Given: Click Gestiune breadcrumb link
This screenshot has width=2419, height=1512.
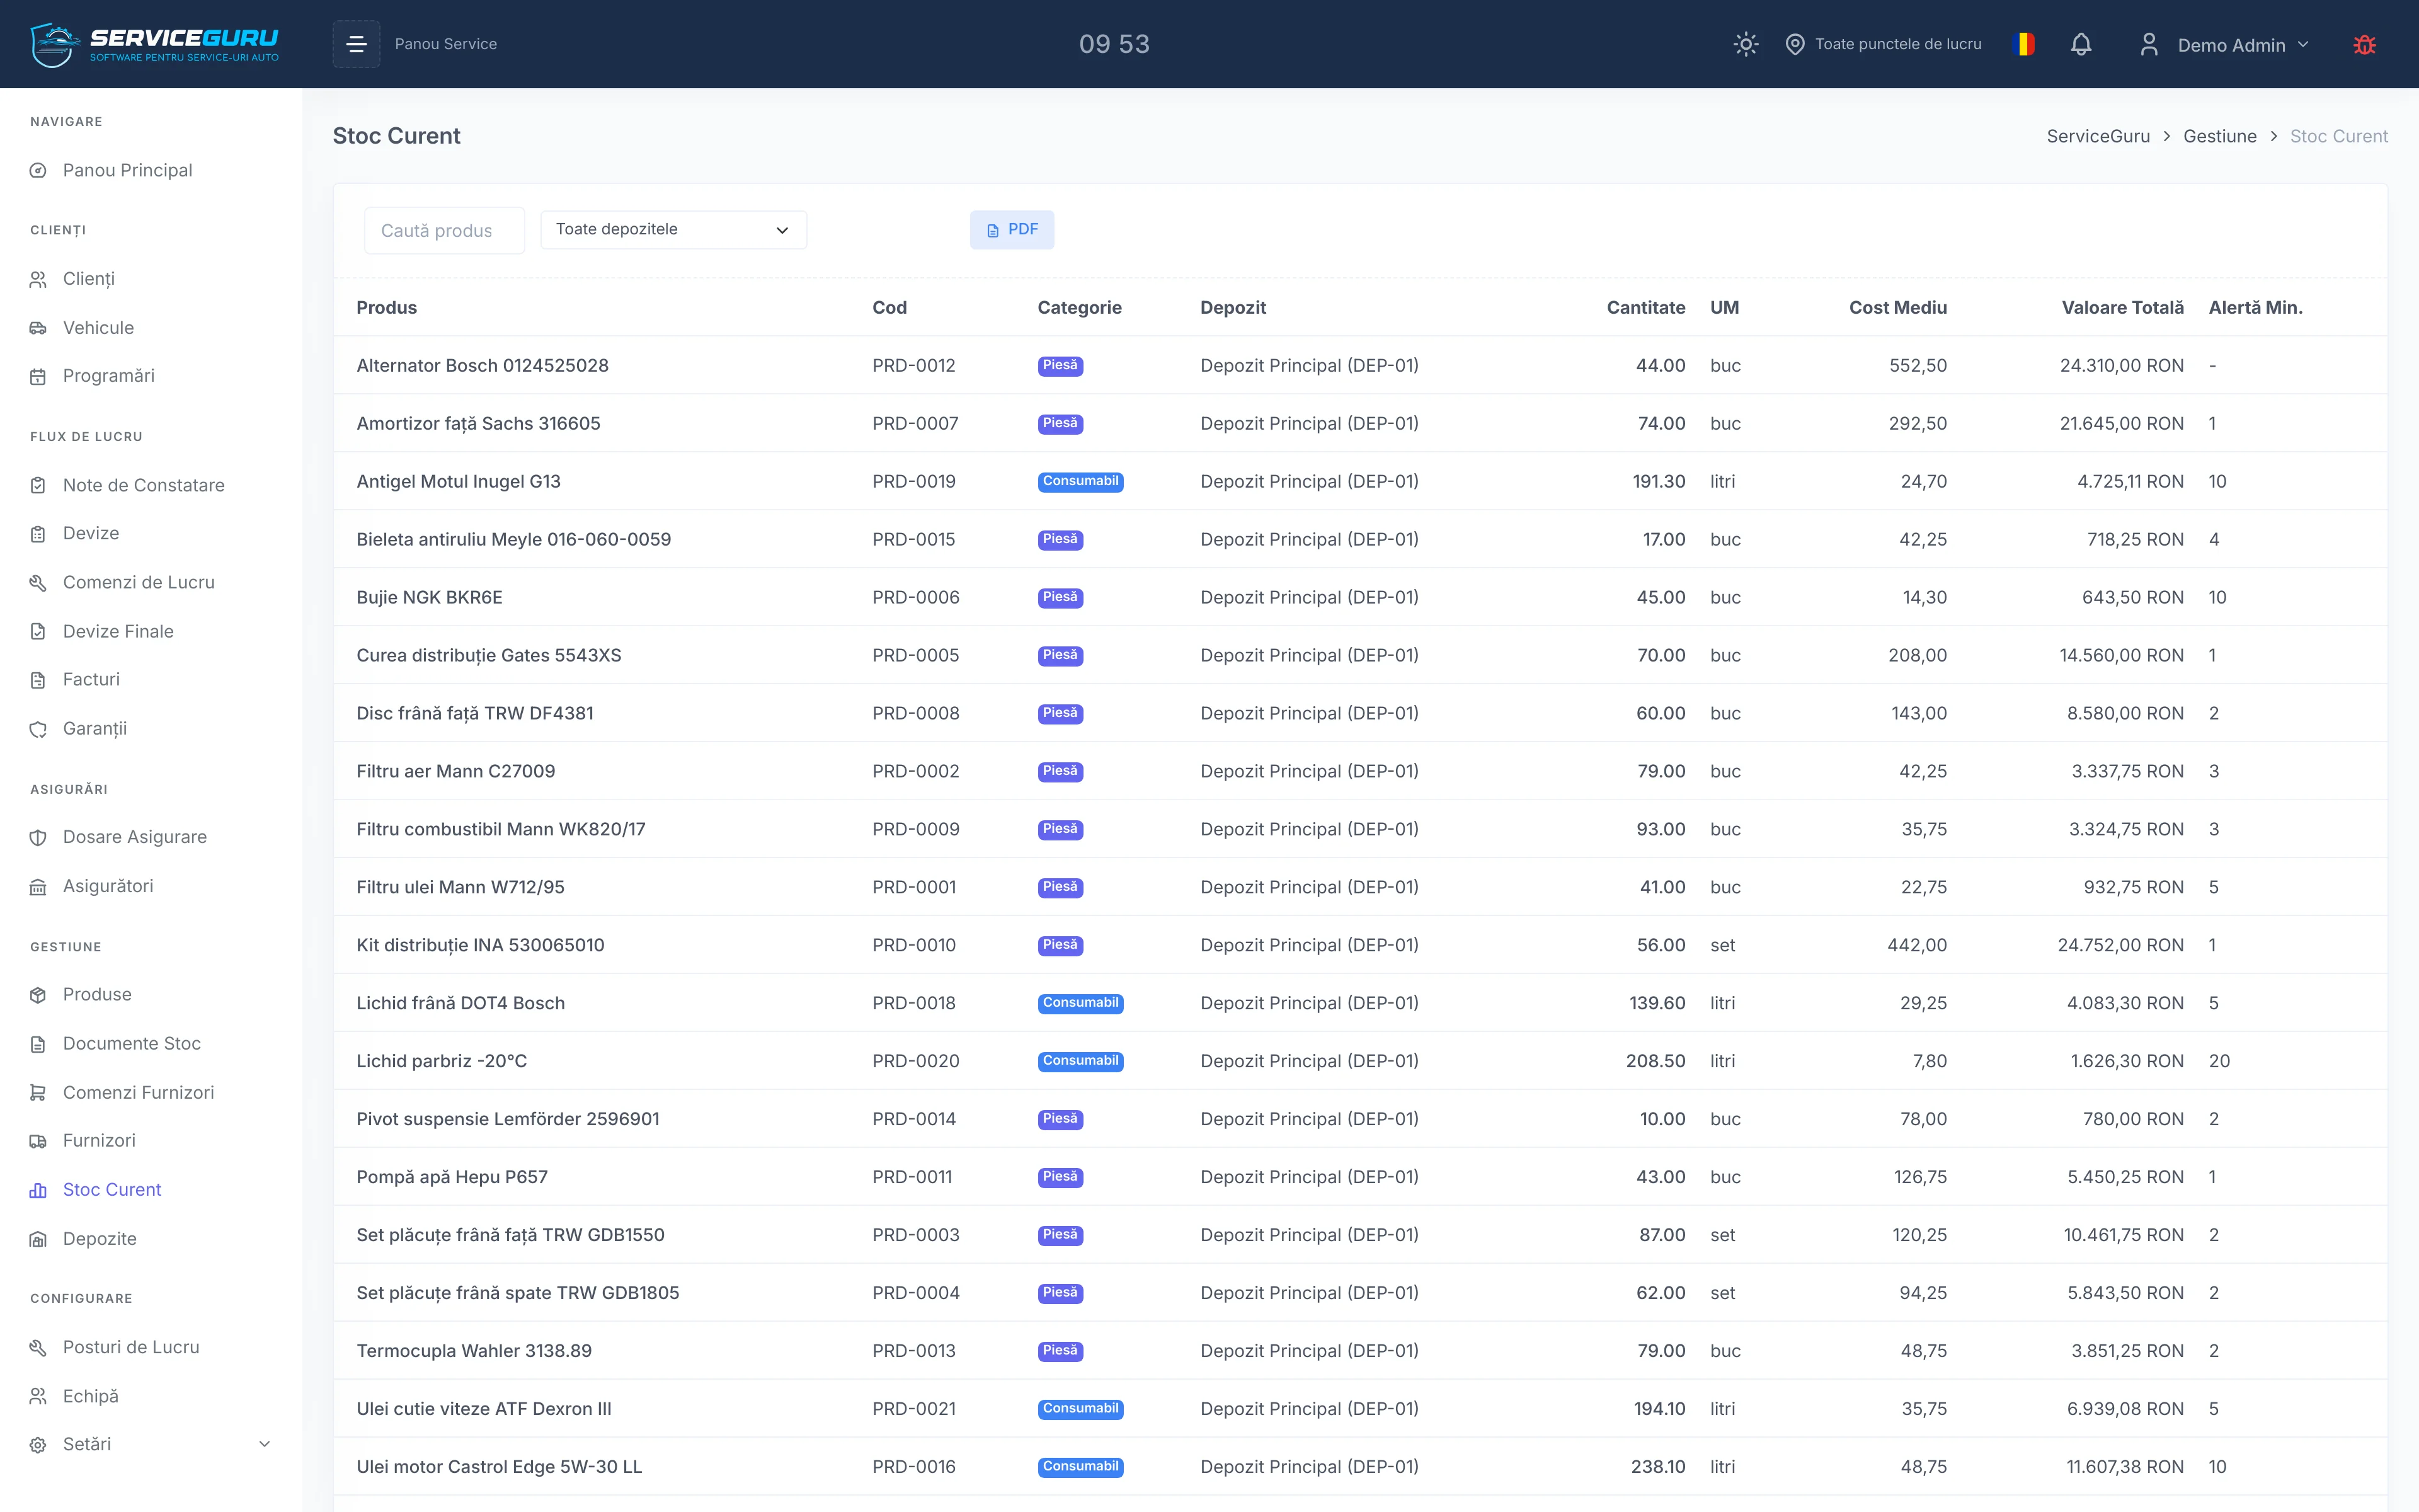Looking at the screenshot, I should pos(2219,136).
